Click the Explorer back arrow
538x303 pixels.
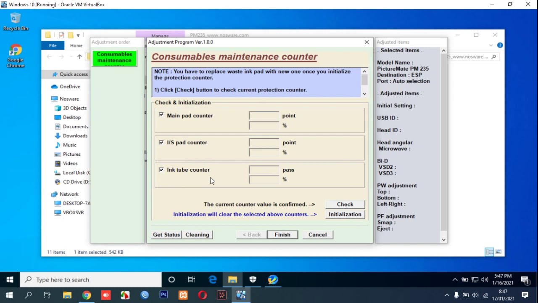(49, 57)
